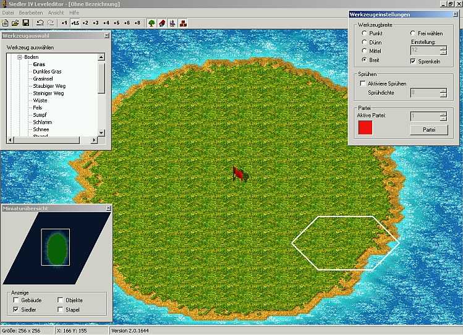Save the map via floppy disk icon
The image size is (463, 335).
[26, 23]
